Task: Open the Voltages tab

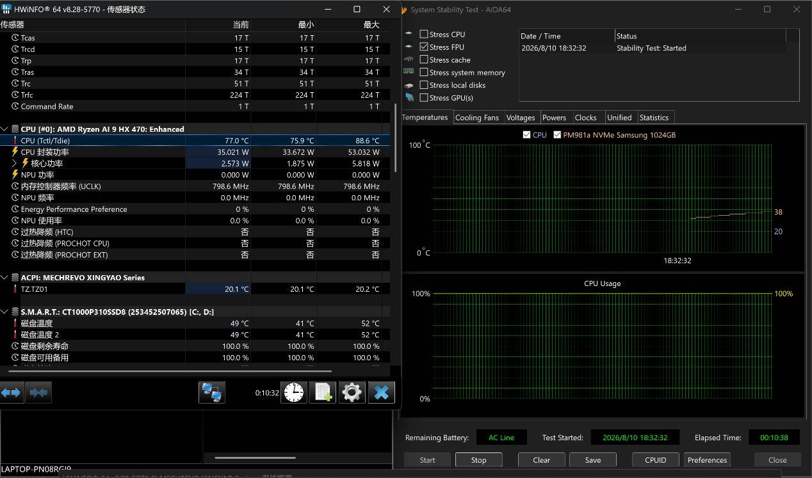Action: [x=521, y=118]
